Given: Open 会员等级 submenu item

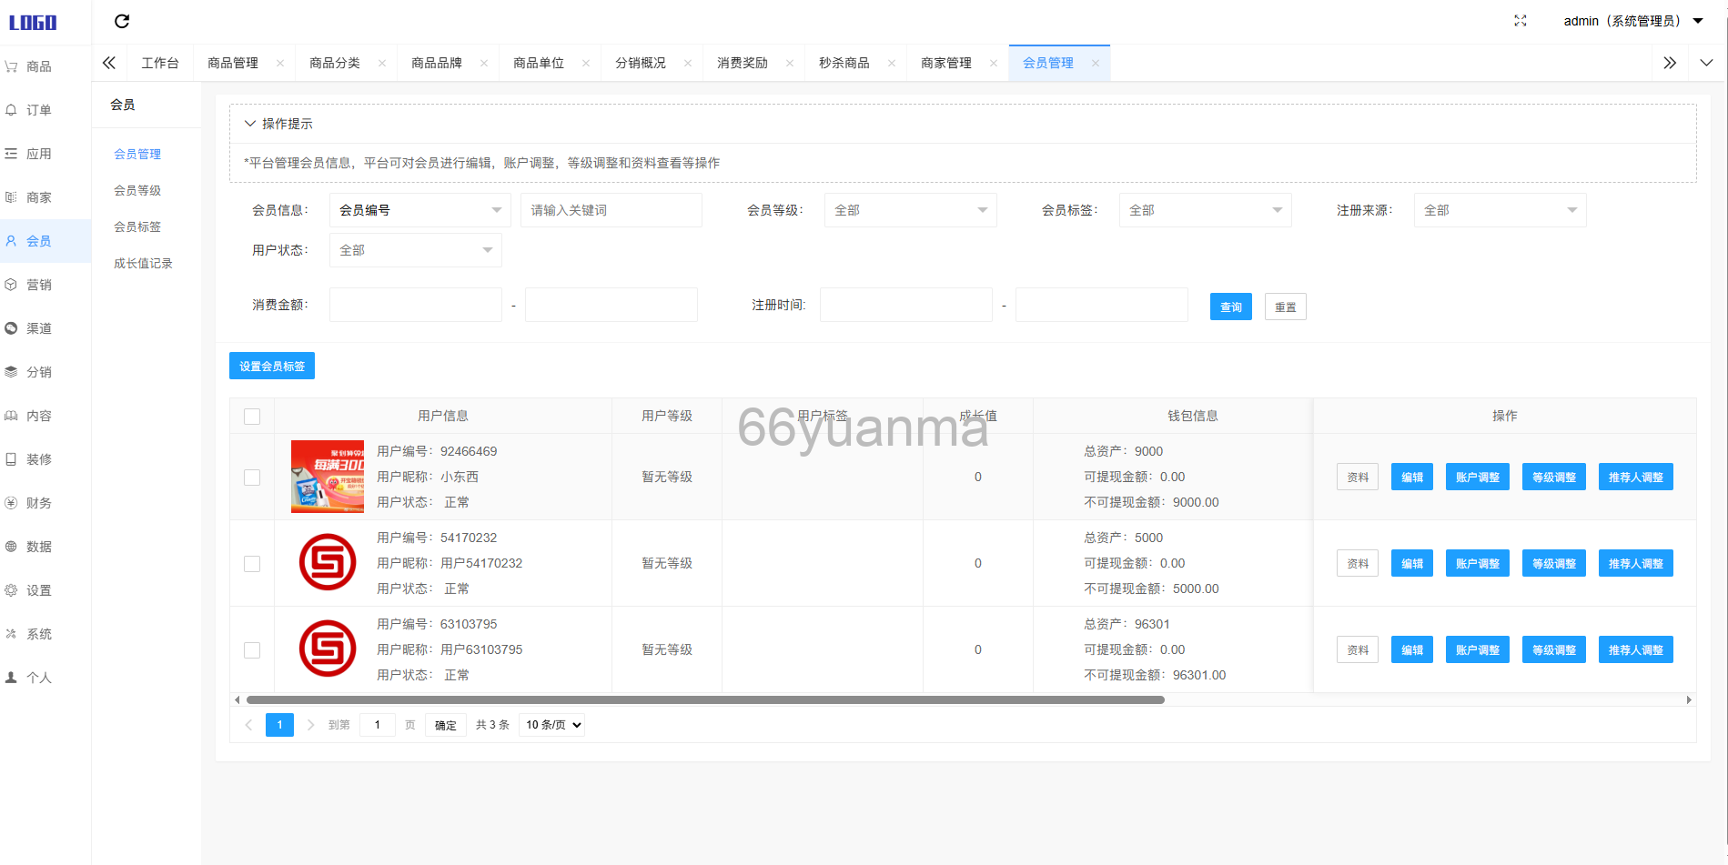Looking at the screenshot, I should coord(137,190).
